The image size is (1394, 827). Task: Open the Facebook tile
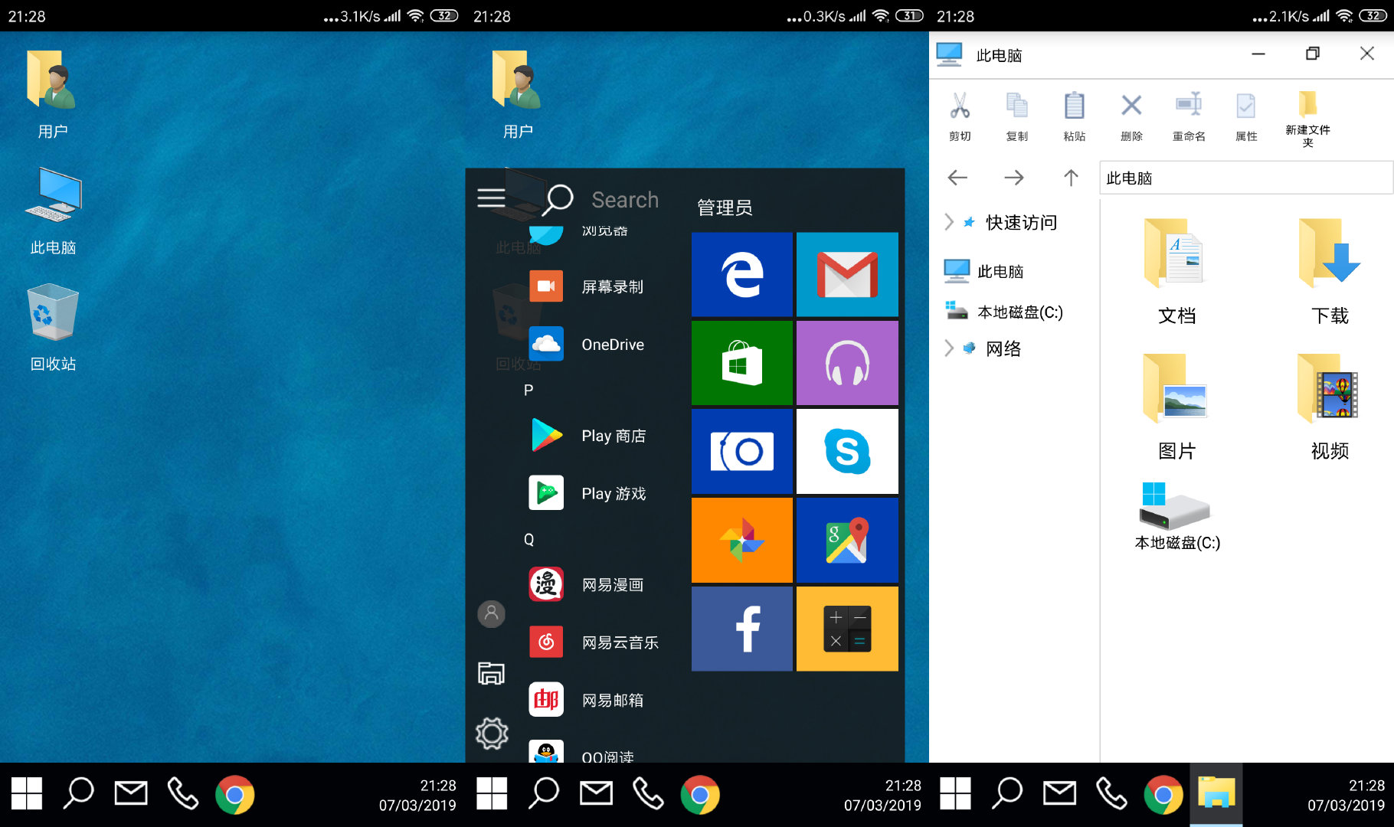[x=741, y=629]
